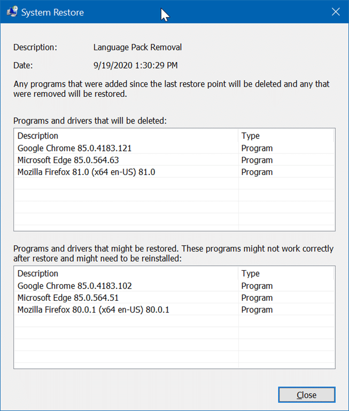Close the dialog with the X button

pyautogui.click(x=336, y=12)
